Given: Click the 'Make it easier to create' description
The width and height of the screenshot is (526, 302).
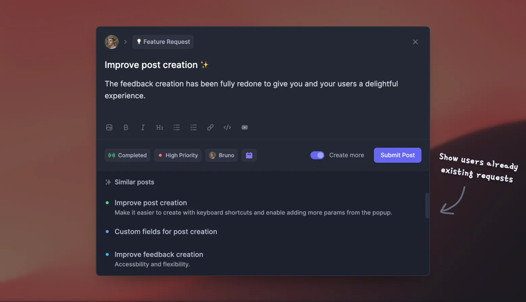Looking at the screenshot, I should tap(253, 213).
